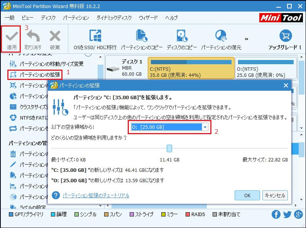Open the ヘルプ menu
The height and width of the screenshot is (228, 306).
tap(171, 18)
